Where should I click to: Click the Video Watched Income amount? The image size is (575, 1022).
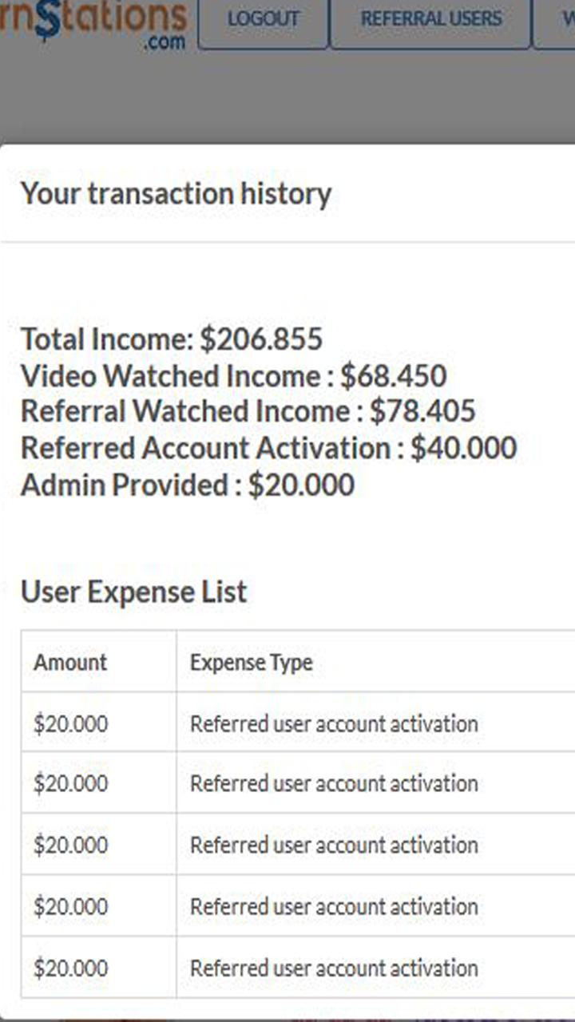point(394,376)
